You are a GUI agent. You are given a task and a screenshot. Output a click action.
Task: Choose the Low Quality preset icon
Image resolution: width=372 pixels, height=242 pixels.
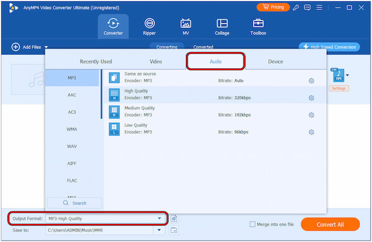114,129
